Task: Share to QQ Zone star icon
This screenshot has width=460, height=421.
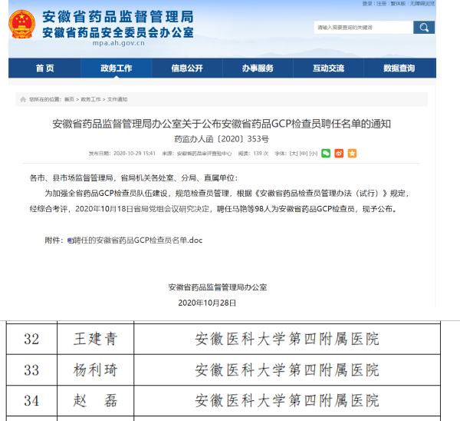Action: (x=352, y=153)
